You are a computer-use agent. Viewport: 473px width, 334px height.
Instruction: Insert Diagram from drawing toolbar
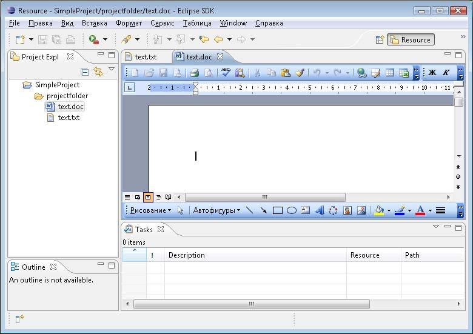pos(333,210)
